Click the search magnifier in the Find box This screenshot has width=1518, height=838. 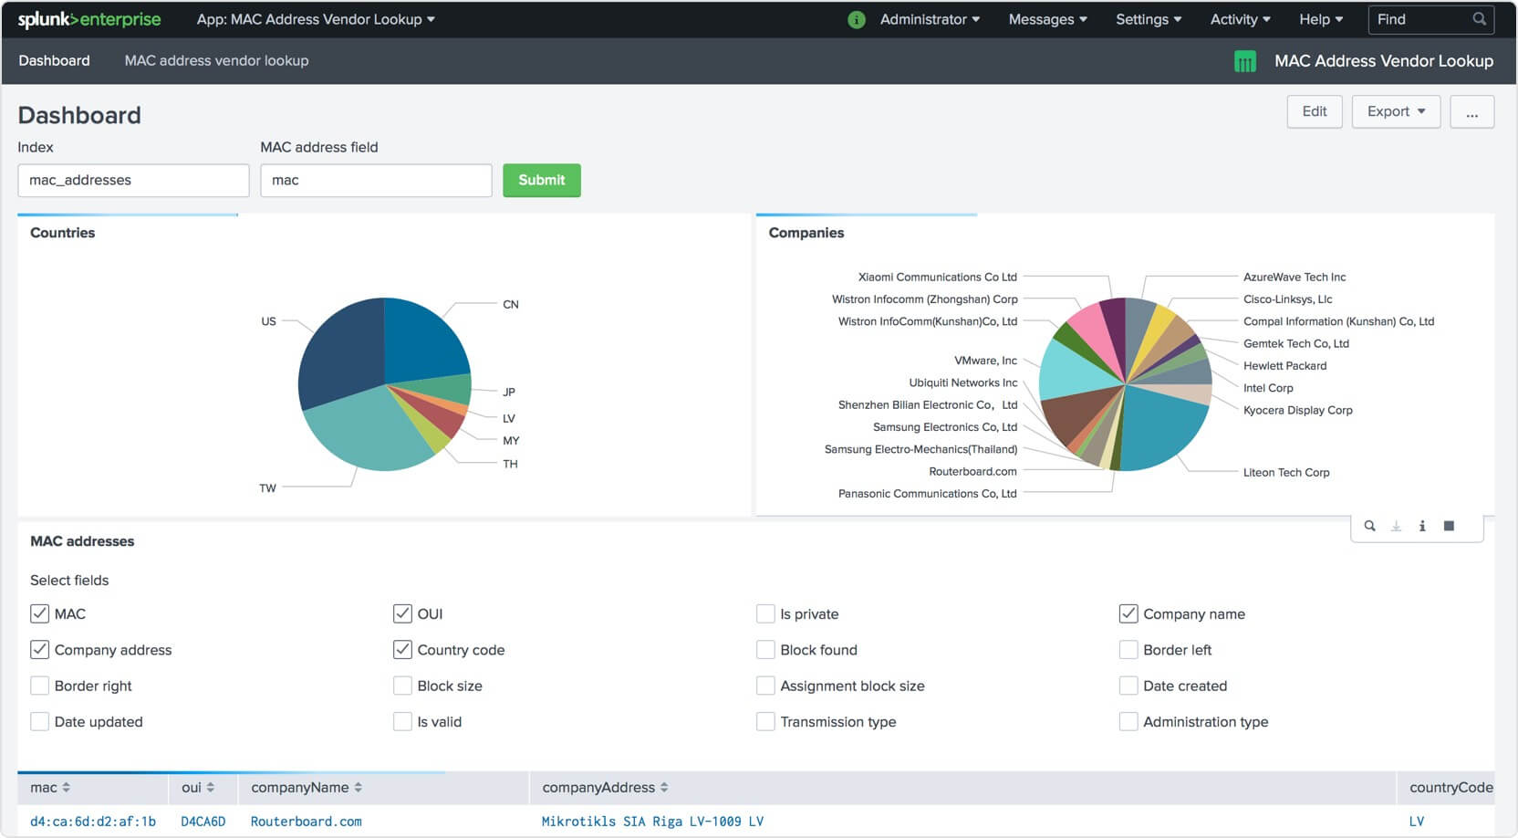[x=1478, y=18]
